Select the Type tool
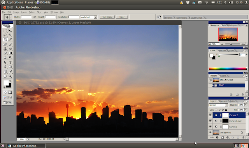The height and width of the screenshot is (148, 249). point(10,63)
